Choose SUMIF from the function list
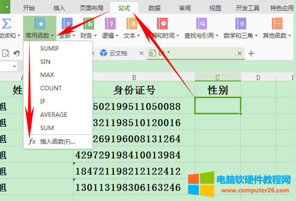 click(x=50, y=48)
